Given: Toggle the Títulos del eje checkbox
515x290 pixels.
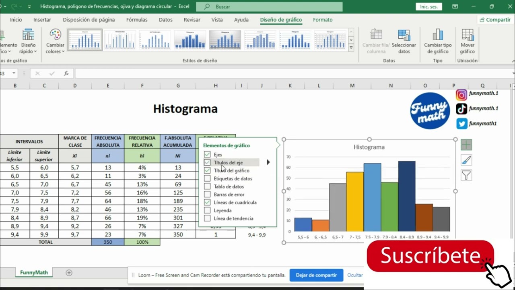Looking at the screenshot, I should click(x=207, y=162).
